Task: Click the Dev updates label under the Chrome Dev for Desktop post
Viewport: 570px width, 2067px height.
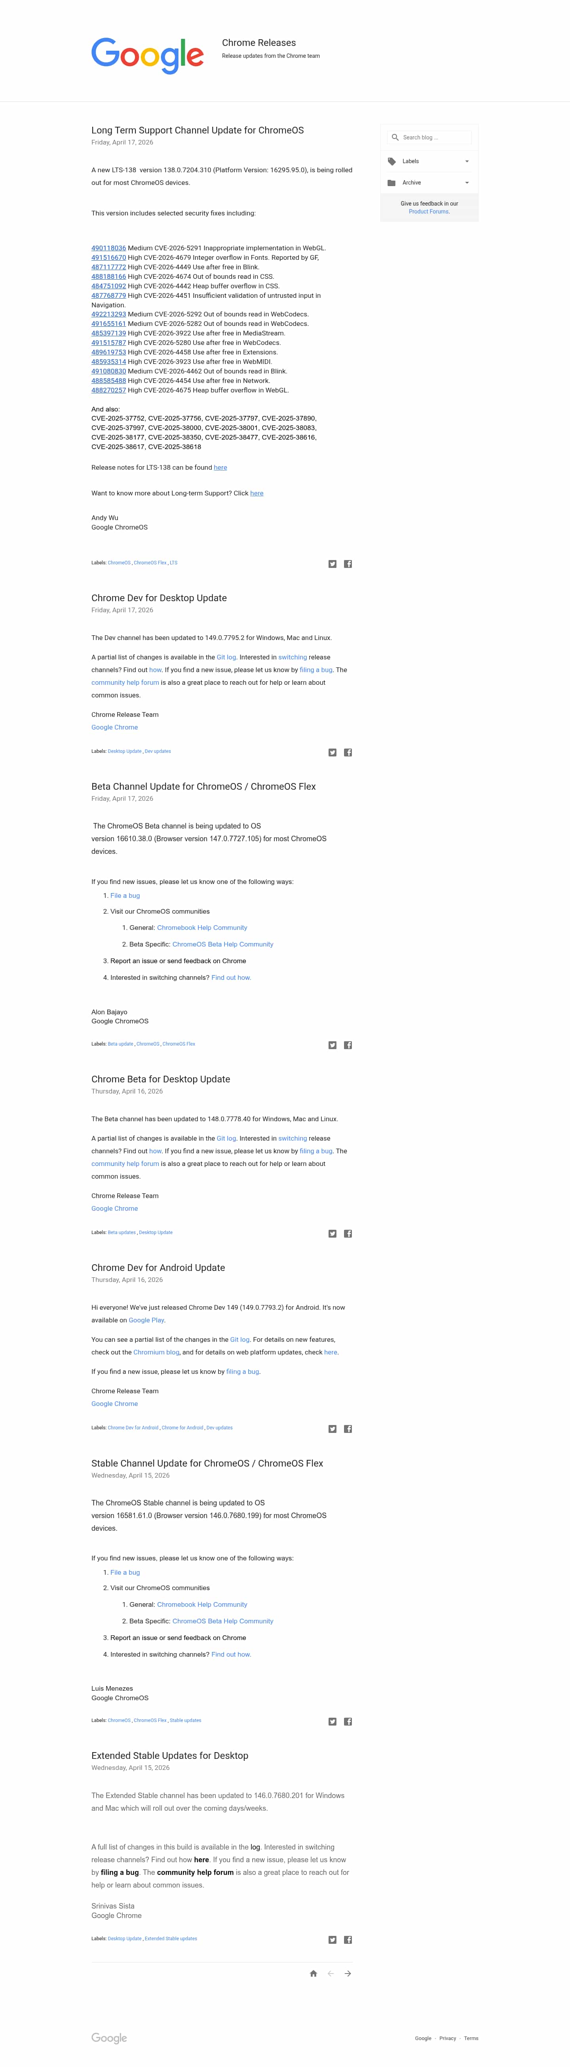Action: point(158,752)
